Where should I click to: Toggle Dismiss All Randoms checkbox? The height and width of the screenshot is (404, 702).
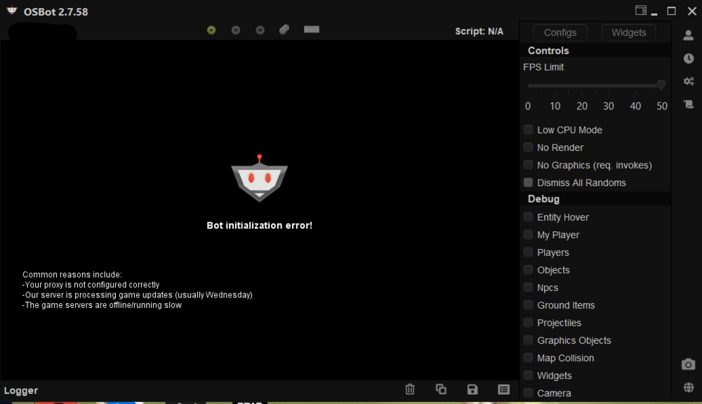pos(529,182)
